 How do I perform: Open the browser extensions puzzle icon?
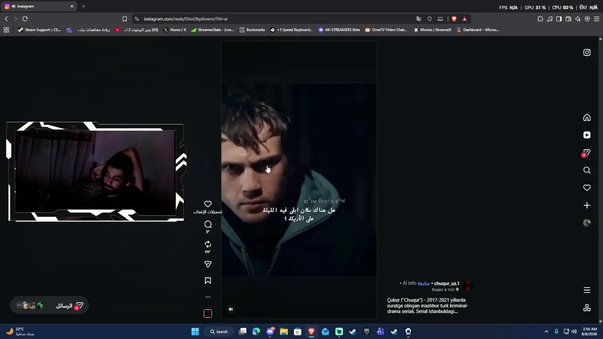540,19
